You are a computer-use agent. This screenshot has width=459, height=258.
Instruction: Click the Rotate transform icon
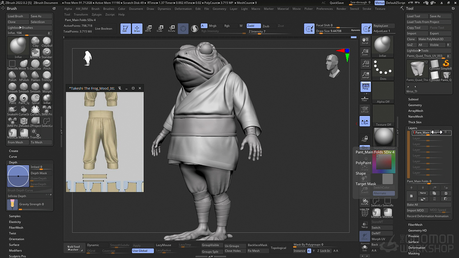pos(171,29)
